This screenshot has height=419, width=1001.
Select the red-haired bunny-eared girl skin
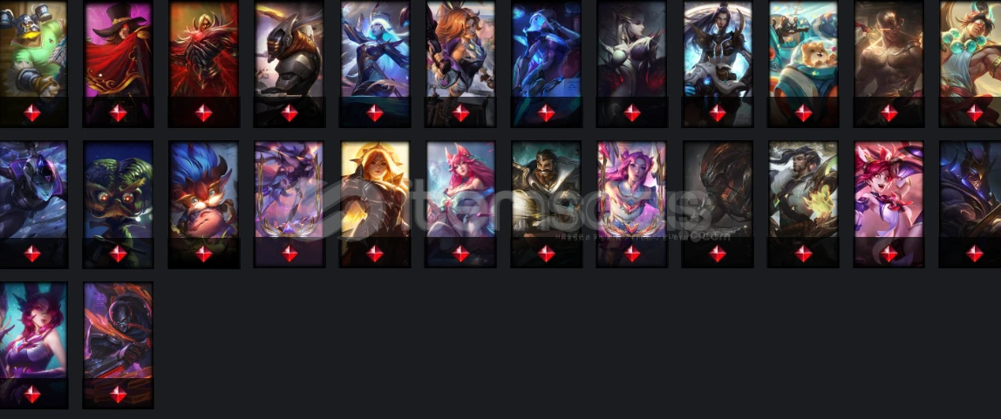[889, 189]
